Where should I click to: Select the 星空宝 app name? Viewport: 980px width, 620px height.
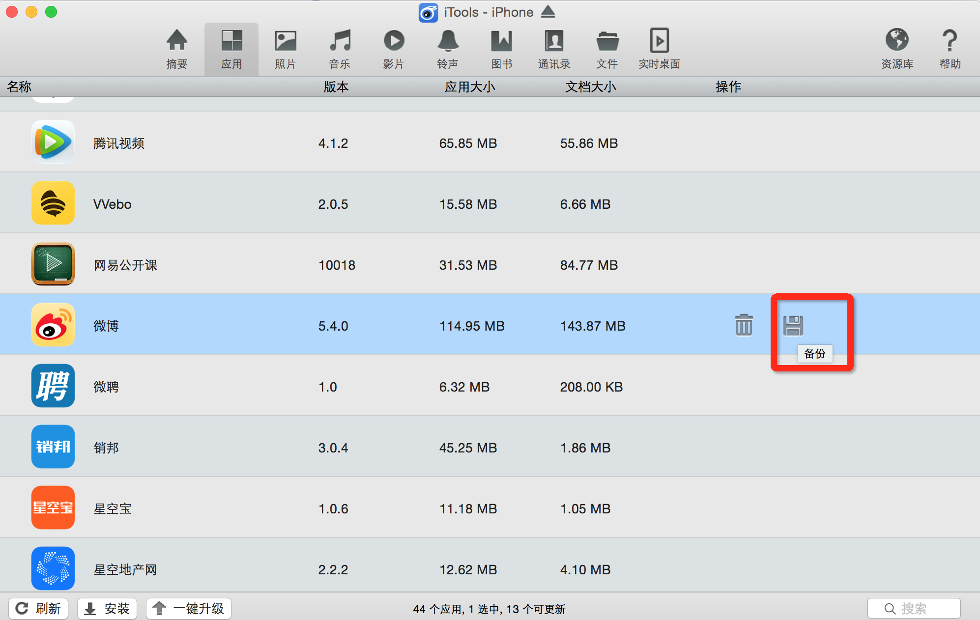click(113, 509)
